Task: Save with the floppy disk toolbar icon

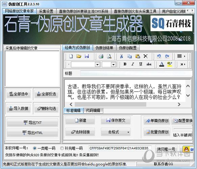Action: click(87, 56)
